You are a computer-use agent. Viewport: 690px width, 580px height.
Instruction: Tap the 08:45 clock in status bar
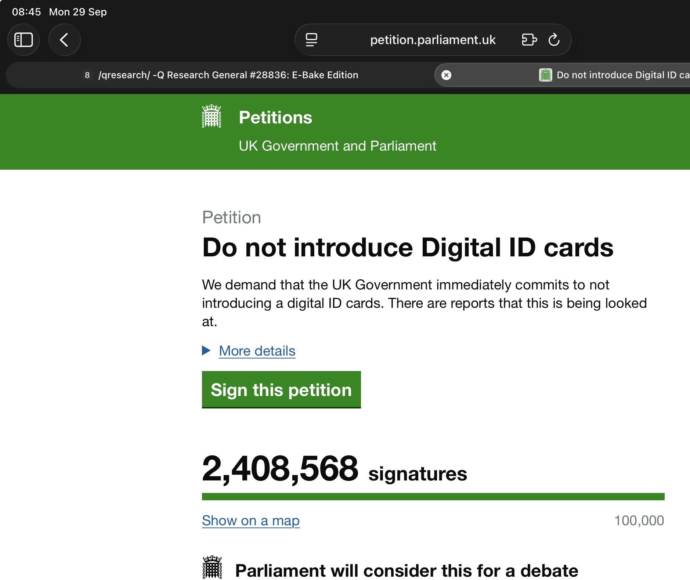[x=26, y=12]
